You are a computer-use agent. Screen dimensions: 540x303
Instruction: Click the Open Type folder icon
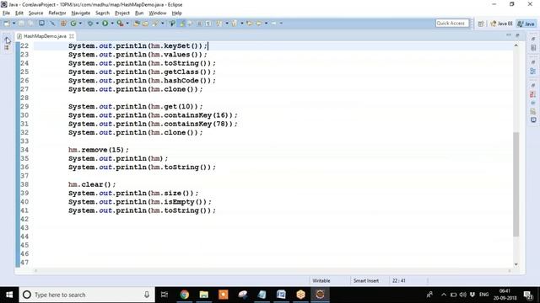click(x=137, y=24)
